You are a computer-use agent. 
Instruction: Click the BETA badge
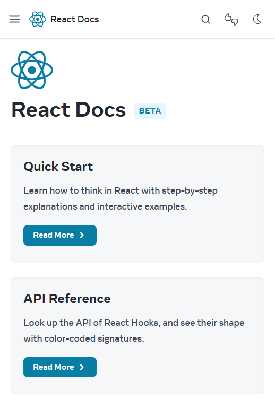(150, 111)
